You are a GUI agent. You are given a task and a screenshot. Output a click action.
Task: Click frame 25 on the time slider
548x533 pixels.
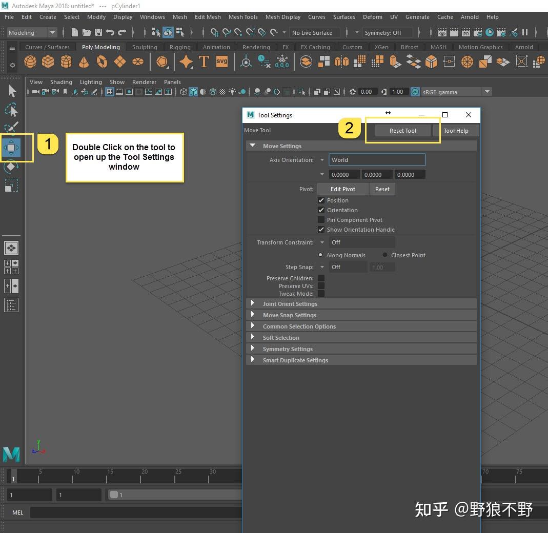[178, 475]
